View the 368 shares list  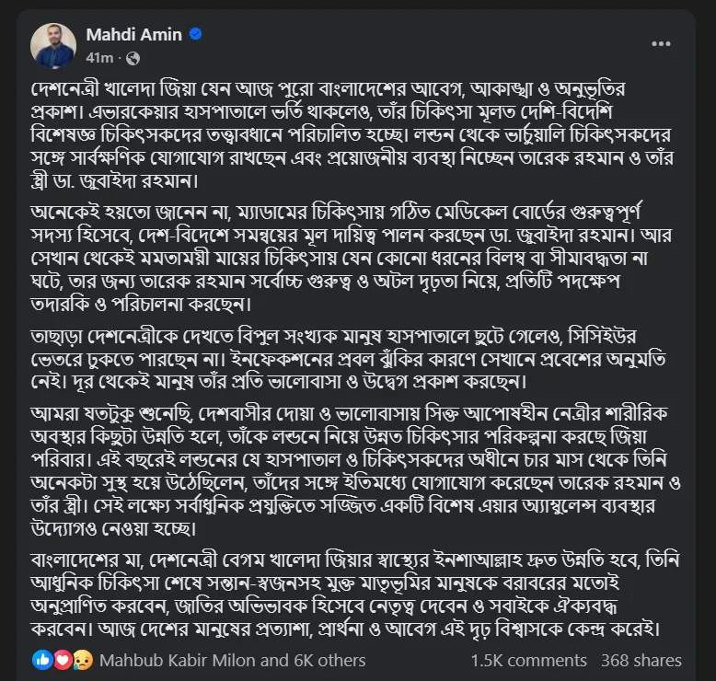[641, 660]
